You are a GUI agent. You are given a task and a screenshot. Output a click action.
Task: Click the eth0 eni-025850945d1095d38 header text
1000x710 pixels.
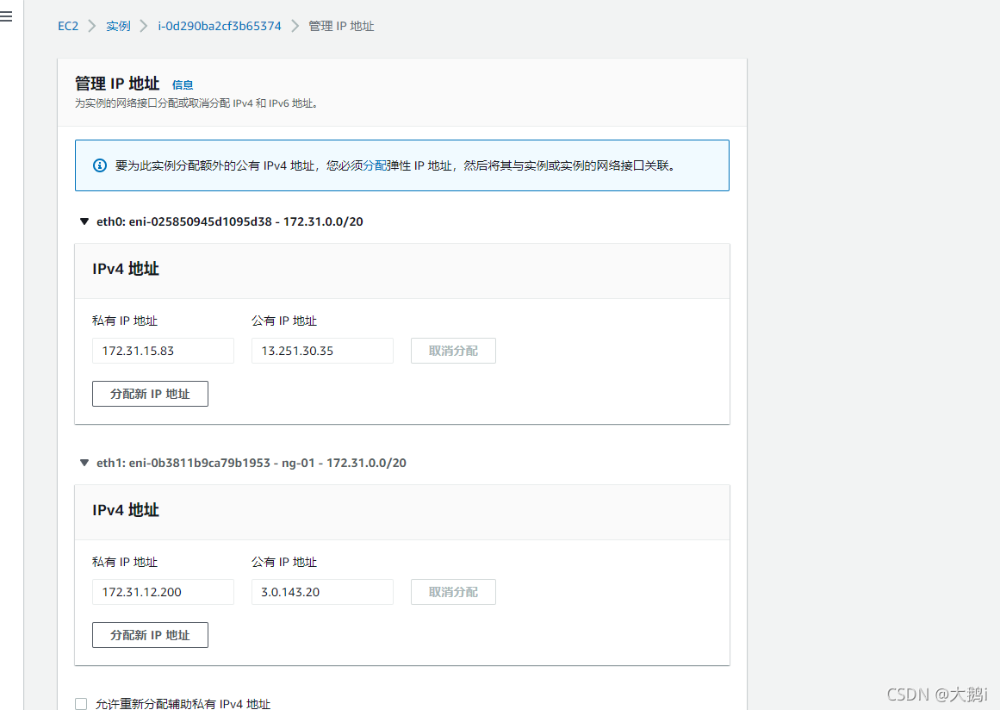(230, 221)
